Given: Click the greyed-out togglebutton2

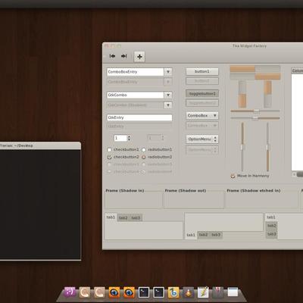Looking at the screenshot, I should pyautogui.click(x=202, y=103).
